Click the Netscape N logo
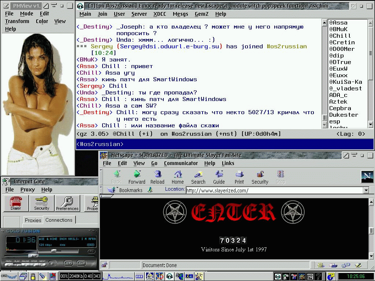Screen dimensions: 375x281 [367, 177]
